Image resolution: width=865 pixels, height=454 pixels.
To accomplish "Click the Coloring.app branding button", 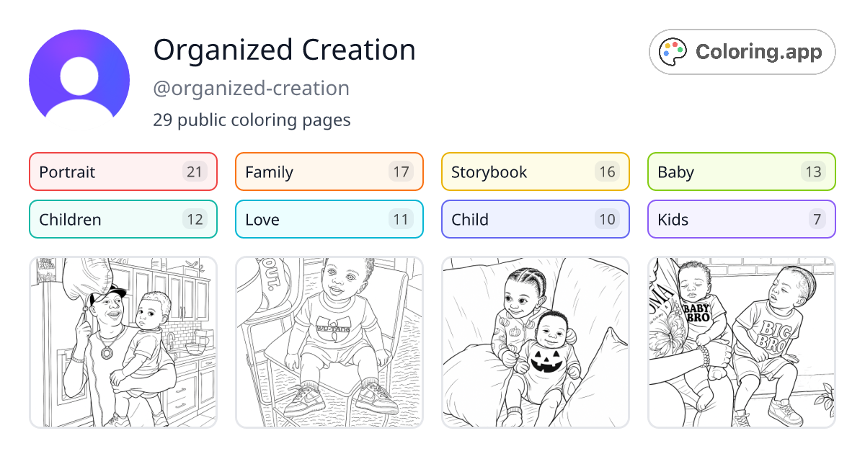I will 742,51.
